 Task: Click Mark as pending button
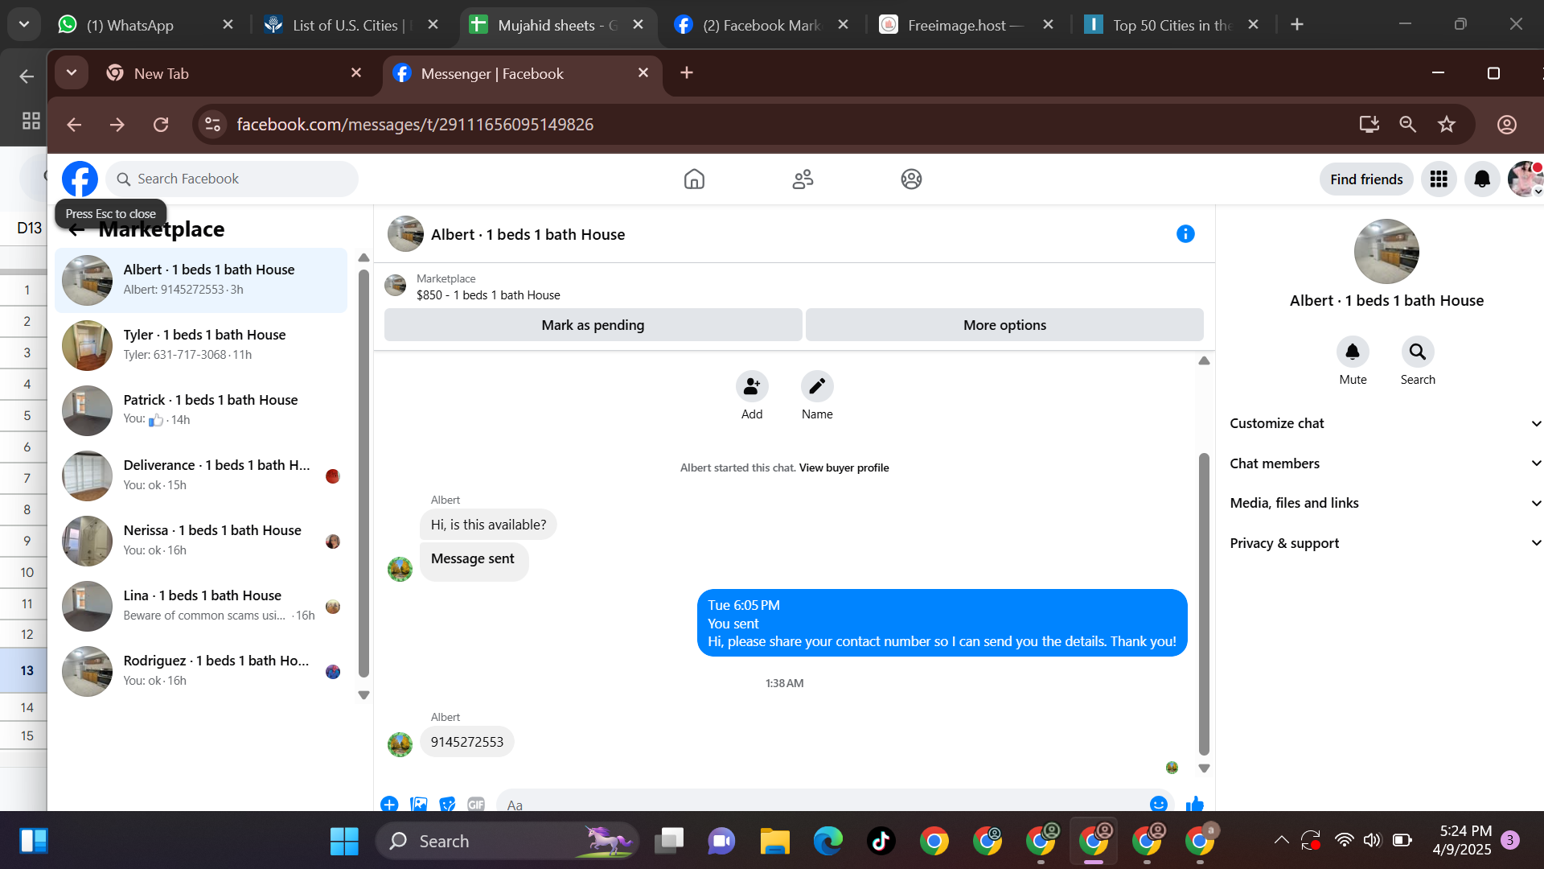[x=593, y=325]
